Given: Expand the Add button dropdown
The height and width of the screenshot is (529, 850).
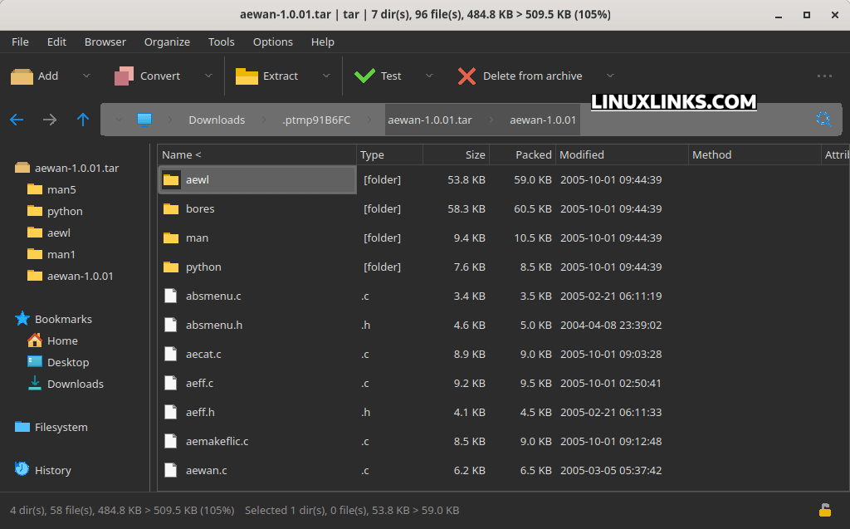Looking at the screenshot, I should pyautogui.click(x=85, y=76).
